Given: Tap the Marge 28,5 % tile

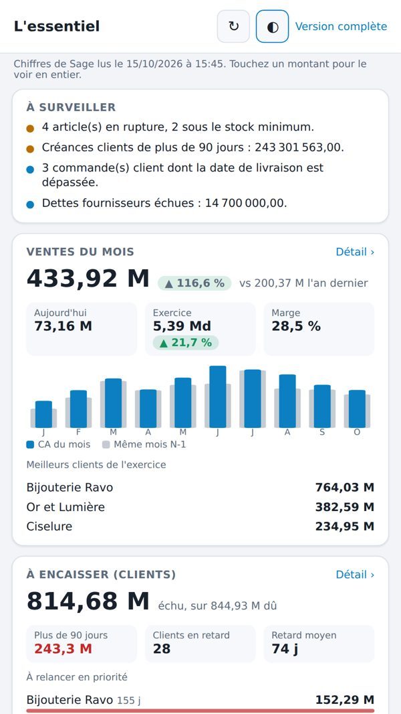Looking at the screenshot, I should pos(319,329).
